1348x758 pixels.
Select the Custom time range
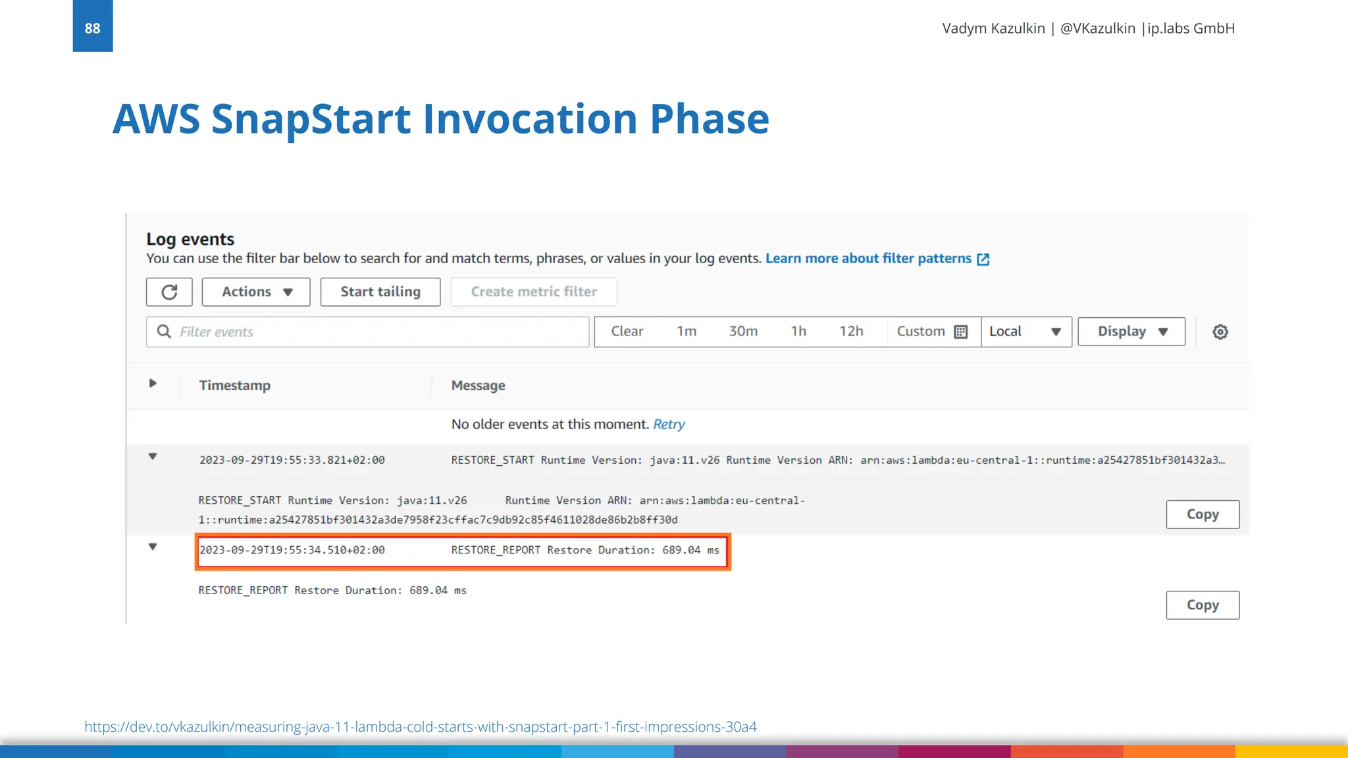pos(921,332)
